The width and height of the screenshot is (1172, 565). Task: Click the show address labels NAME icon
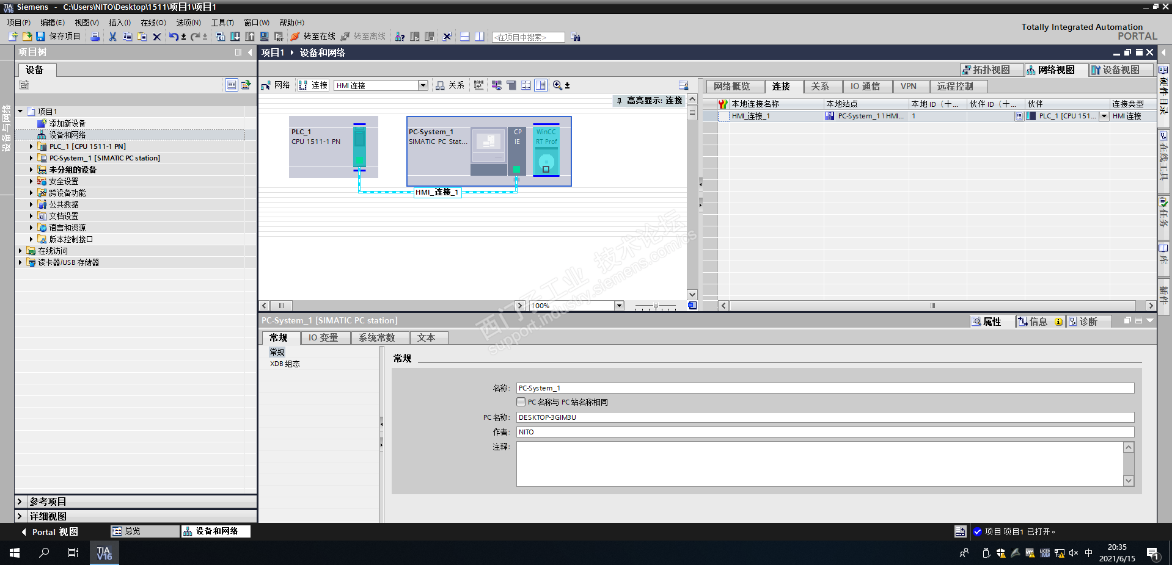(478, 85)
